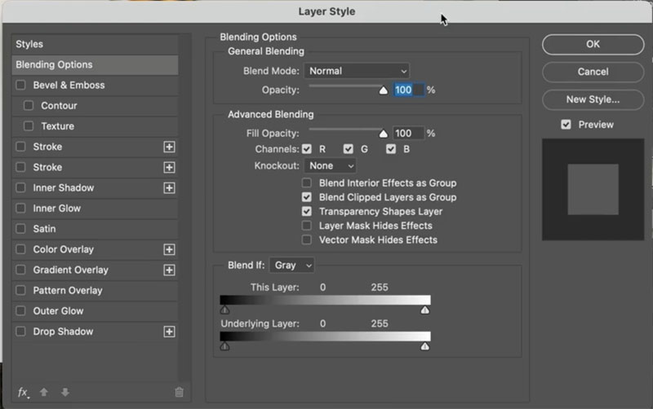The height and width of the screenshot is (409, 653).
Task: Enable the Bevel & Emboss checkbox
Action: tap(20, 86)
